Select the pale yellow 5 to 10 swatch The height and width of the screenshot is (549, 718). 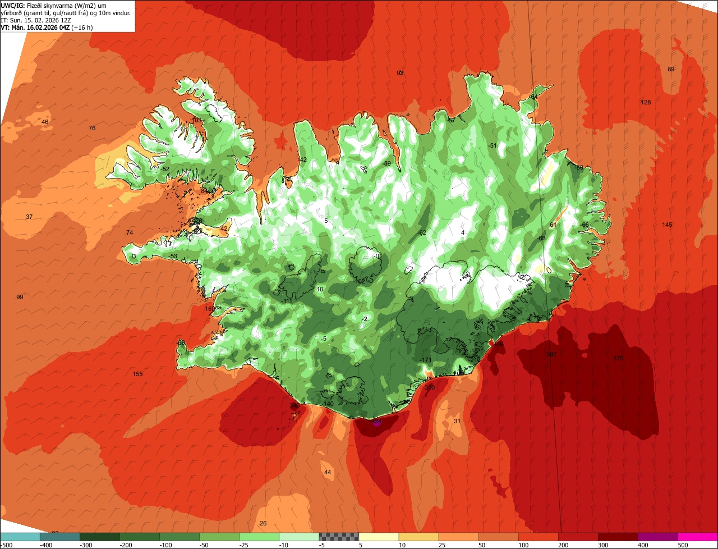point(379,537)
